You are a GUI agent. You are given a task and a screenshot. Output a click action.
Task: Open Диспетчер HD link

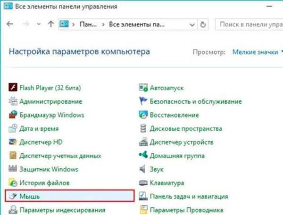[41, 142]
